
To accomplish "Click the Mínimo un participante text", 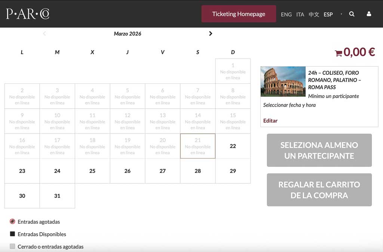I will coord(333,96).
